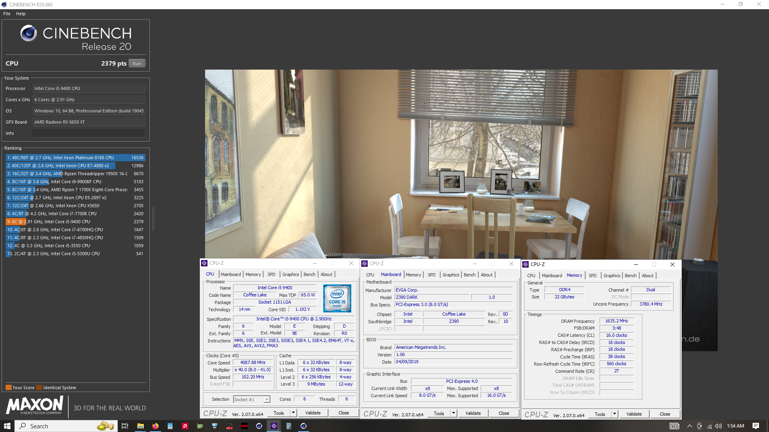Screen dimensions: 769x432
Task: Expand Tools arrow in CPU-Z CPU-tab window
Action: pos(293,413)
